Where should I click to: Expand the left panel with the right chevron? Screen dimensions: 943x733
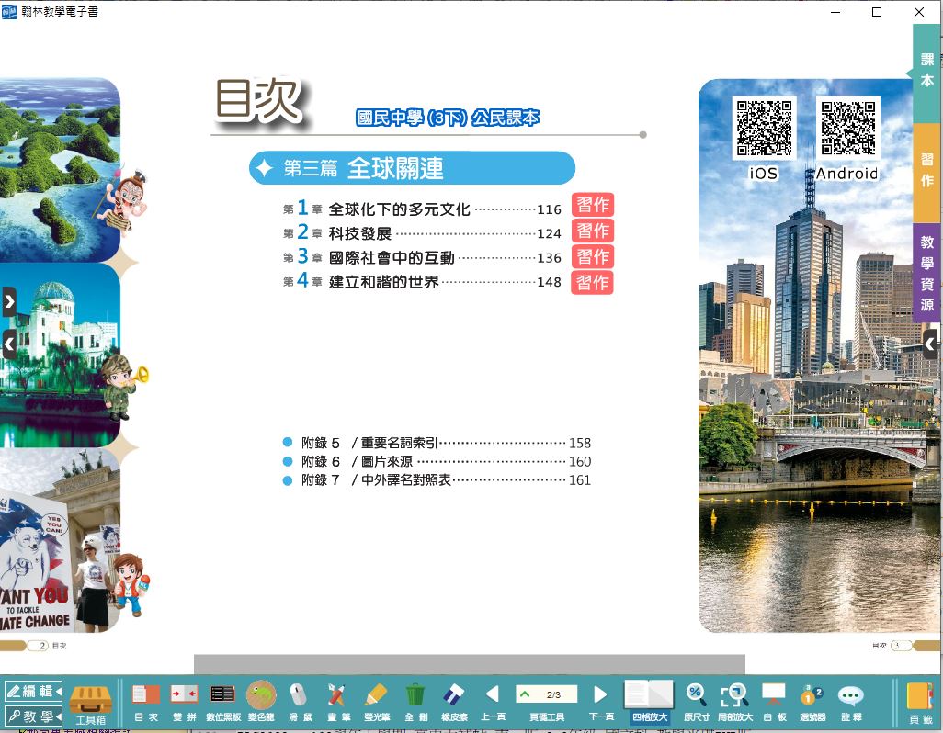tap(9, 300)
